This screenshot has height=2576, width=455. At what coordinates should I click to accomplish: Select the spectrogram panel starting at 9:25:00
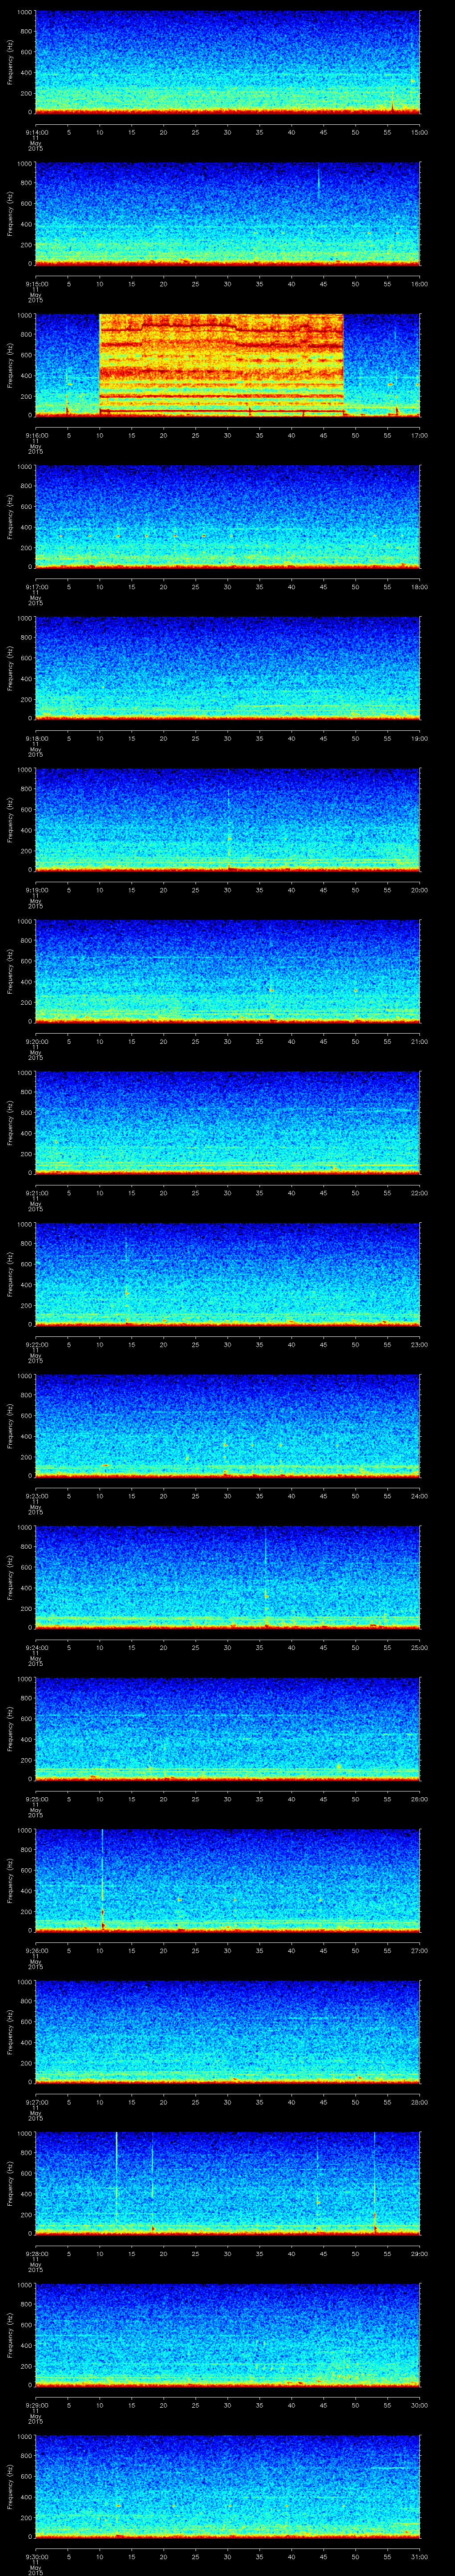pos(227,1729)
